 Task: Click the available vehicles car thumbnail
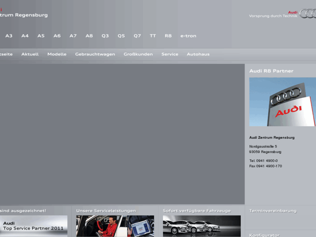(202, 226)
